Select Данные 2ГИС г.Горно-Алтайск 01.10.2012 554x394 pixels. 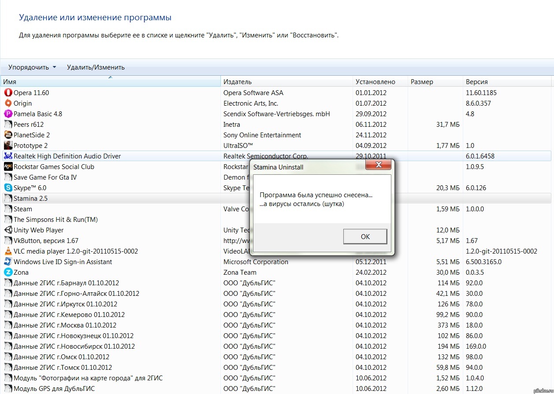[76, 293]
